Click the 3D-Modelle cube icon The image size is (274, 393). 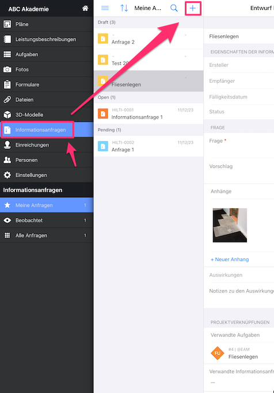pyautogui.click(x=7, y=115)
